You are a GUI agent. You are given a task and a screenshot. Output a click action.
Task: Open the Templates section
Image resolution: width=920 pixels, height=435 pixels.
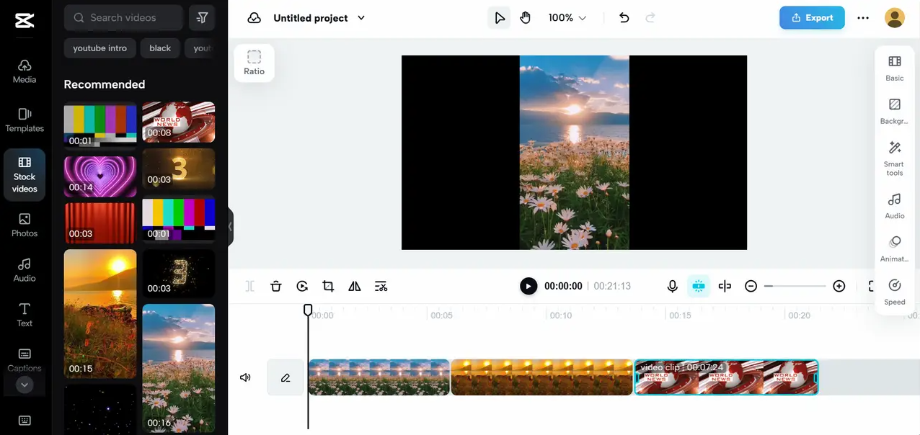coord(24,121)
